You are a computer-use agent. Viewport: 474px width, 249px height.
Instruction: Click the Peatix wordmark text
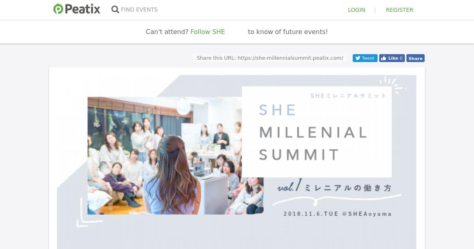click(83, 9)
